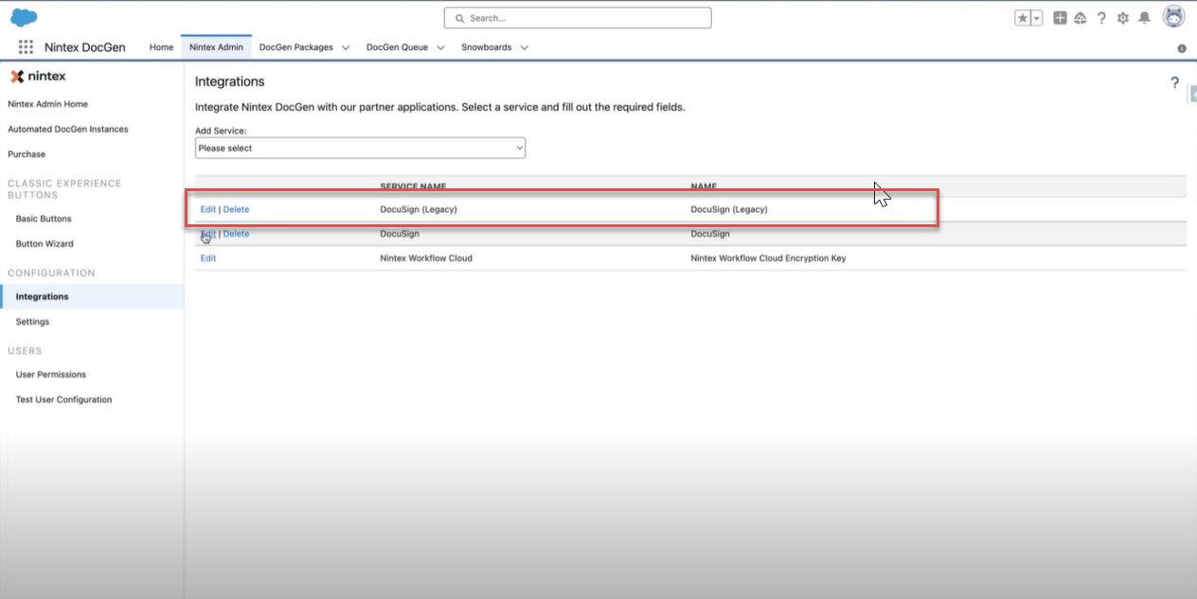Image resolution: width=1197 pixels, height=599 pixels.
Task: Go to User Permissions in sidebar
Action: 50,375
